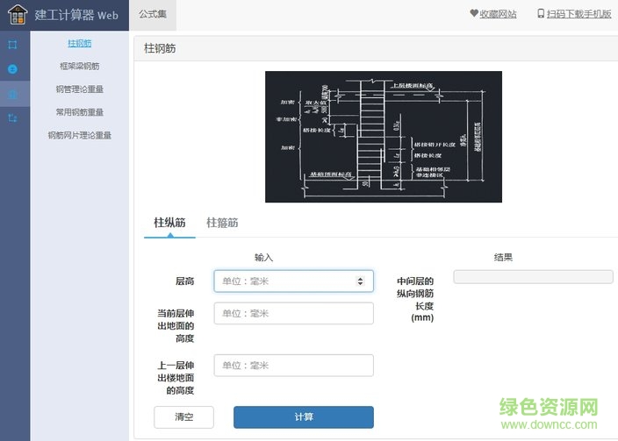Viewport: 618px width, 441px height.
Task: Open 常用钢筋重量 in the side menu
Action: (x=80, y=112)
